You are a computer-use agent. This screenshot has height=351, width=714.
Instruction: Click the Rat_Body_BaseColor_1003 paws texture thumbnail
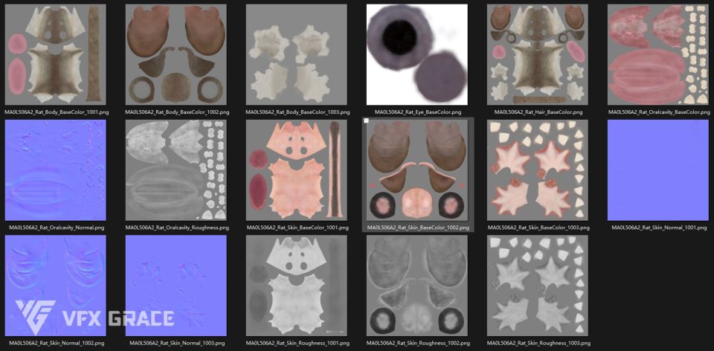297,54
